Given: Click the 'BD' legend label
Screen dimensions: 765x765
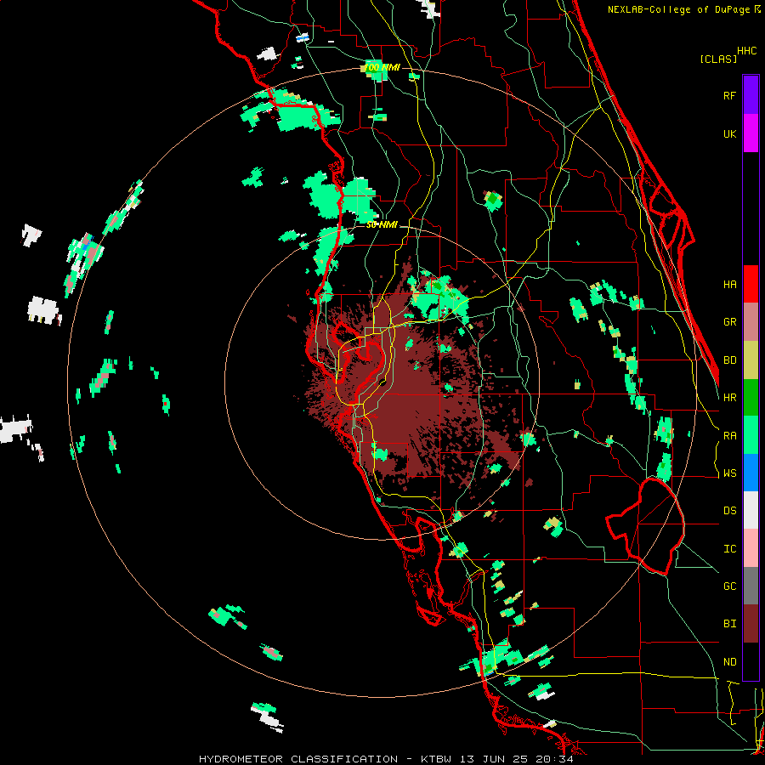Looking at the screenshot, I should click(x=729, y=360).
